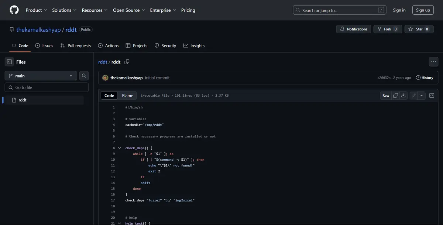Copy the file path icon
Screen dimensions: 443x225
pyautogui.click(x=127, y=62)
